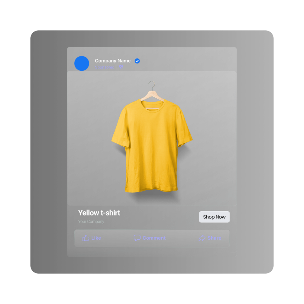Click the globe audience icon beside Sponsored
Screen dimensions: 304x304
click(121, 67)
